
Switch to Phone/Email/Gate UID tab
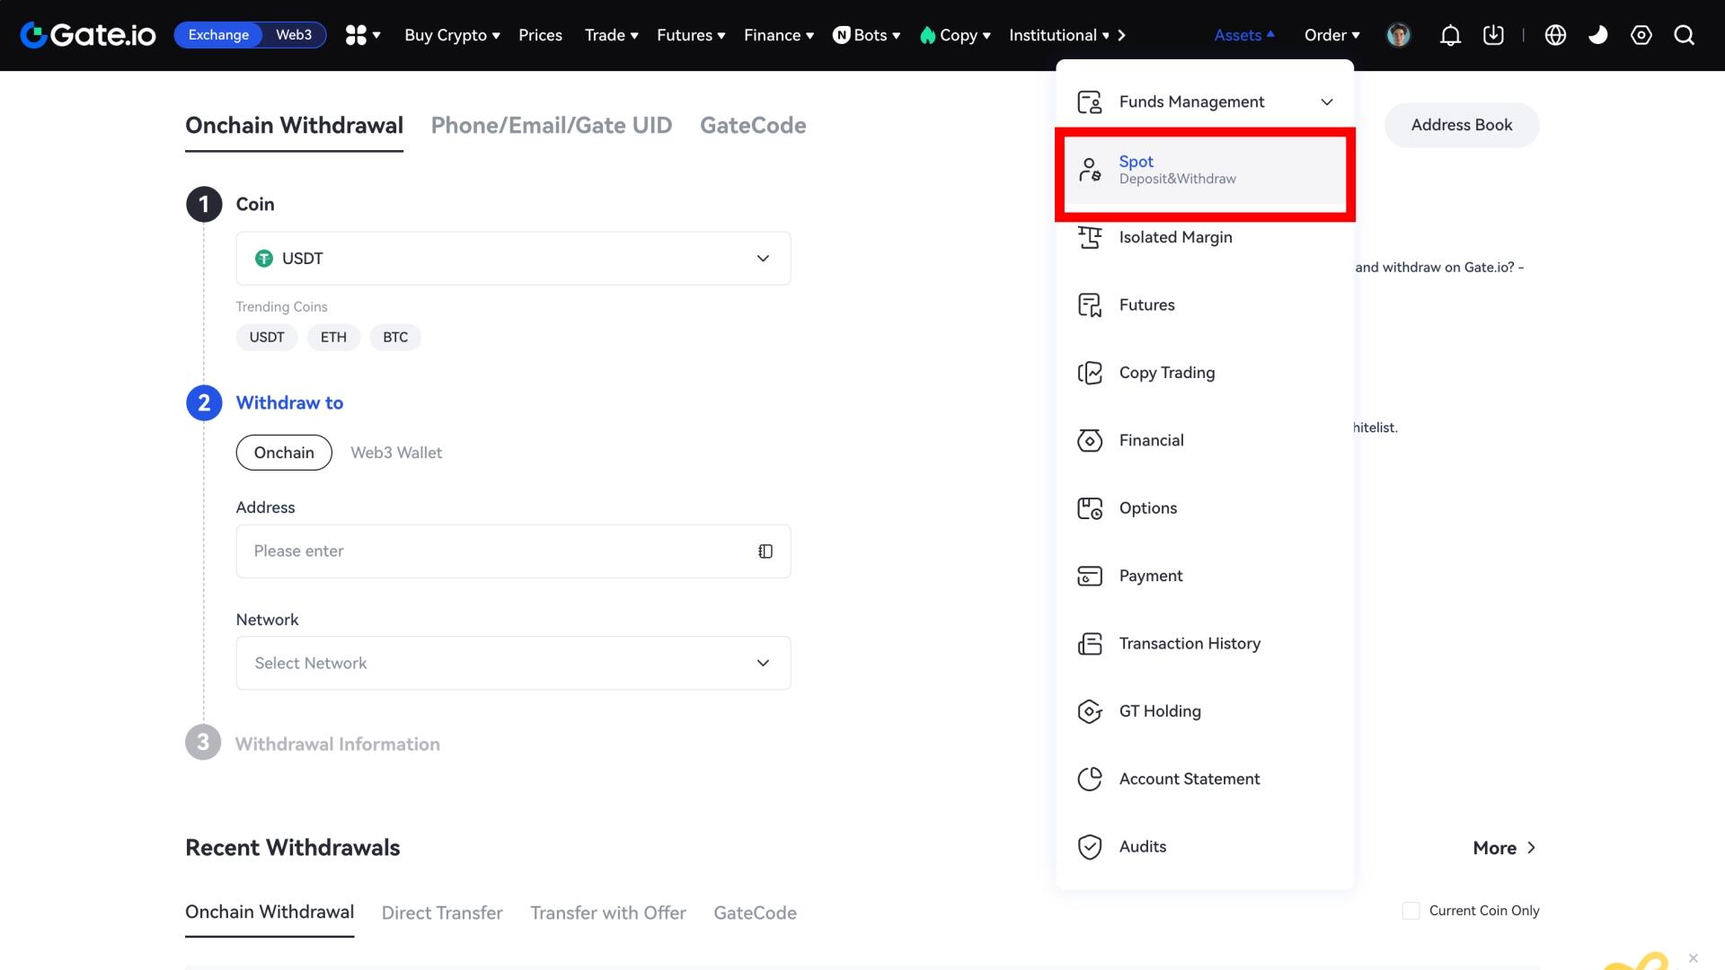coord(552,125)
